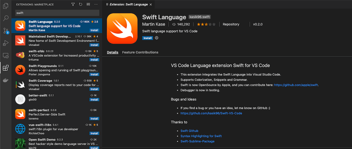Select Maintained Swift Development extension icon
This screenshot has width=352, height=149.
coord(20,41)
